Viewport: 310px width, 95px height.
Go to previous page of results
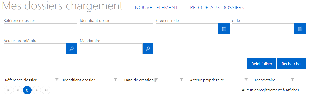click(18, 90)
